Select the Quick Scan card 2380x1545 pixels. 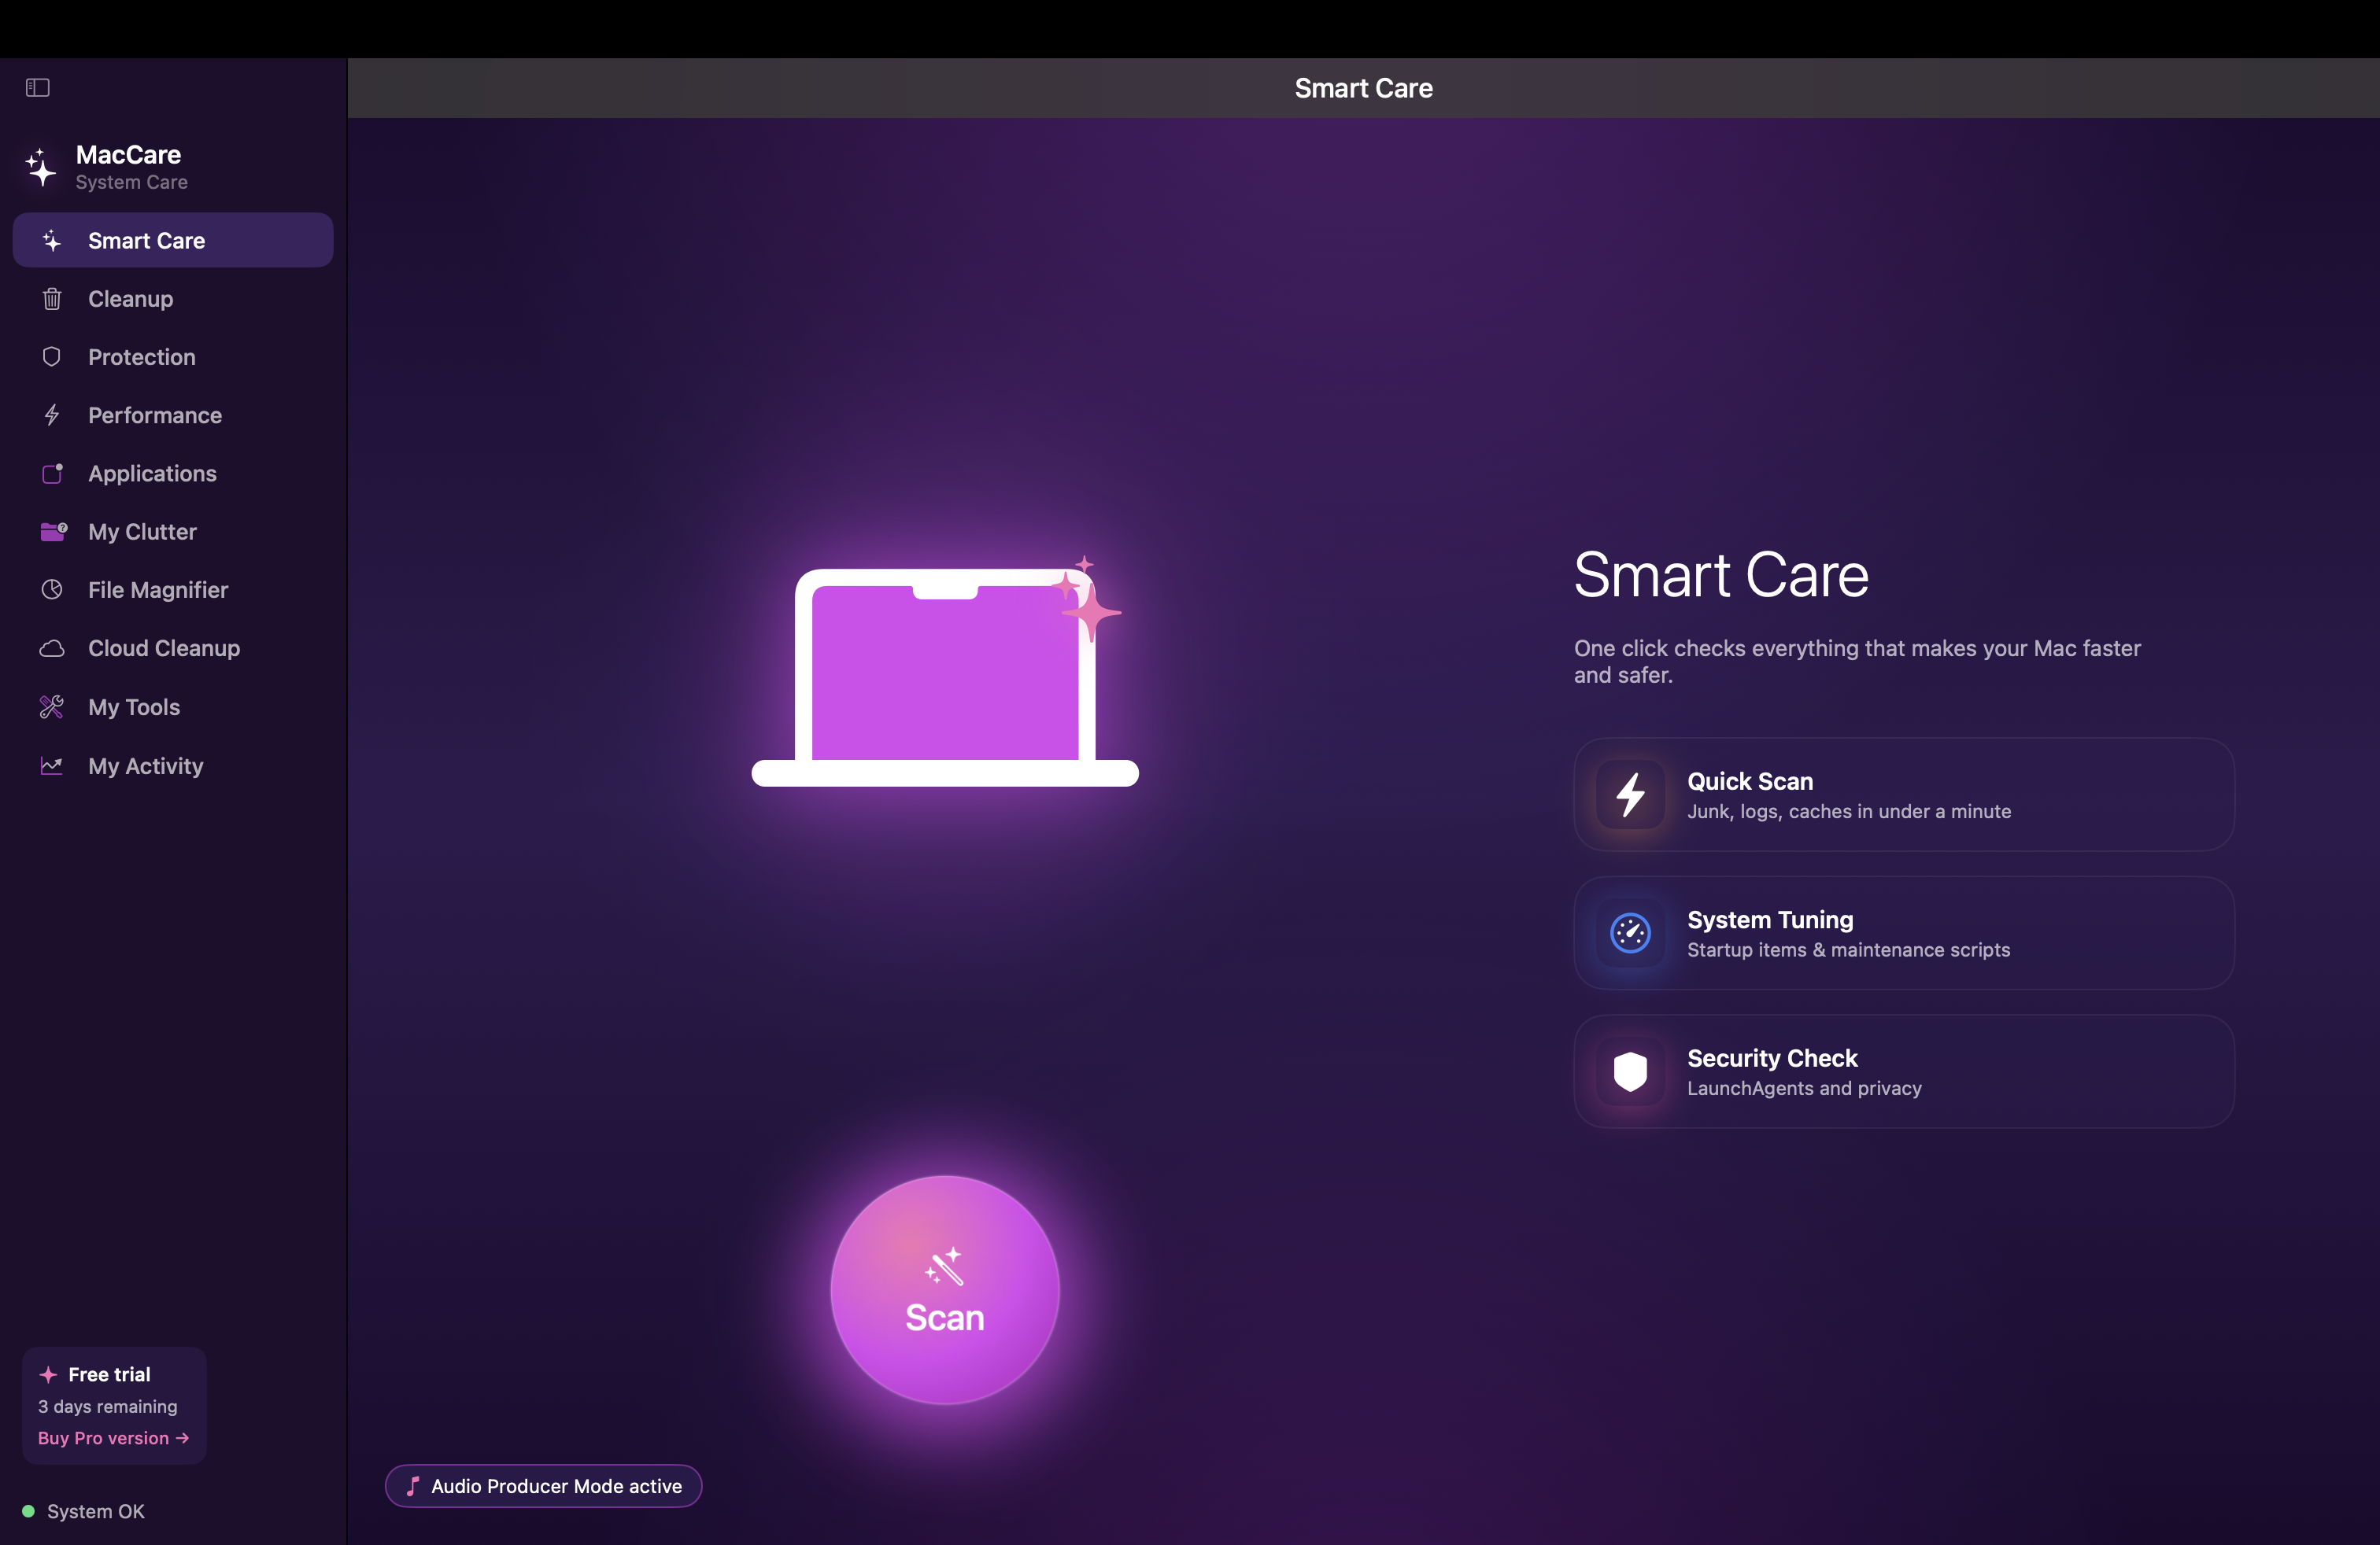[x=1904, y=795]
